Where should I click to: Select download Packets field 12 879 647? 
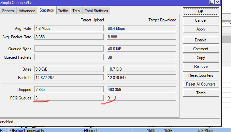141,77
